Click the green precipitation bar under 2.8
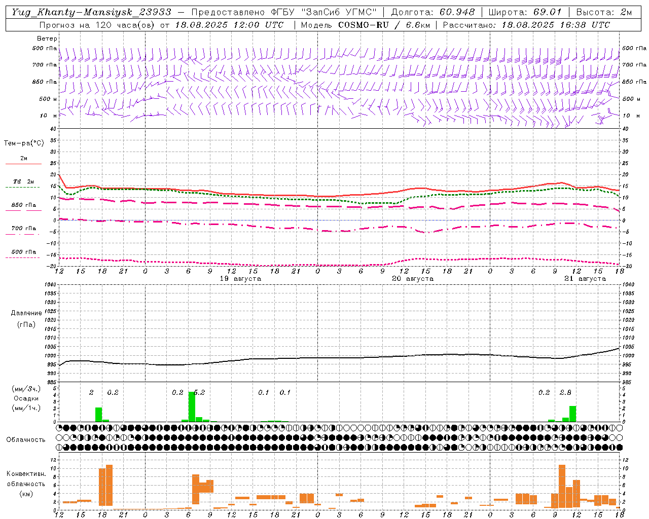This screenshot has height=519, width=649. (572, 414)
